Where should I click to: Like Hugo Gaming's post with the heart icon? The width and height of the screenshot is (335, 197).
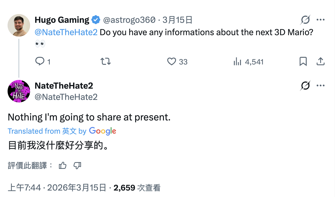tap(171, 61)
